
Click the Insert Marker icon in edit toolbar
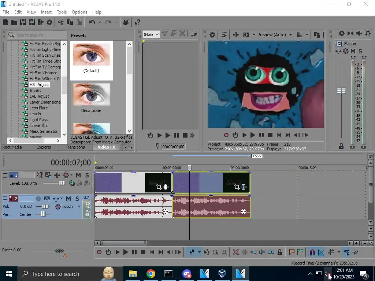(x=292, y=252)
